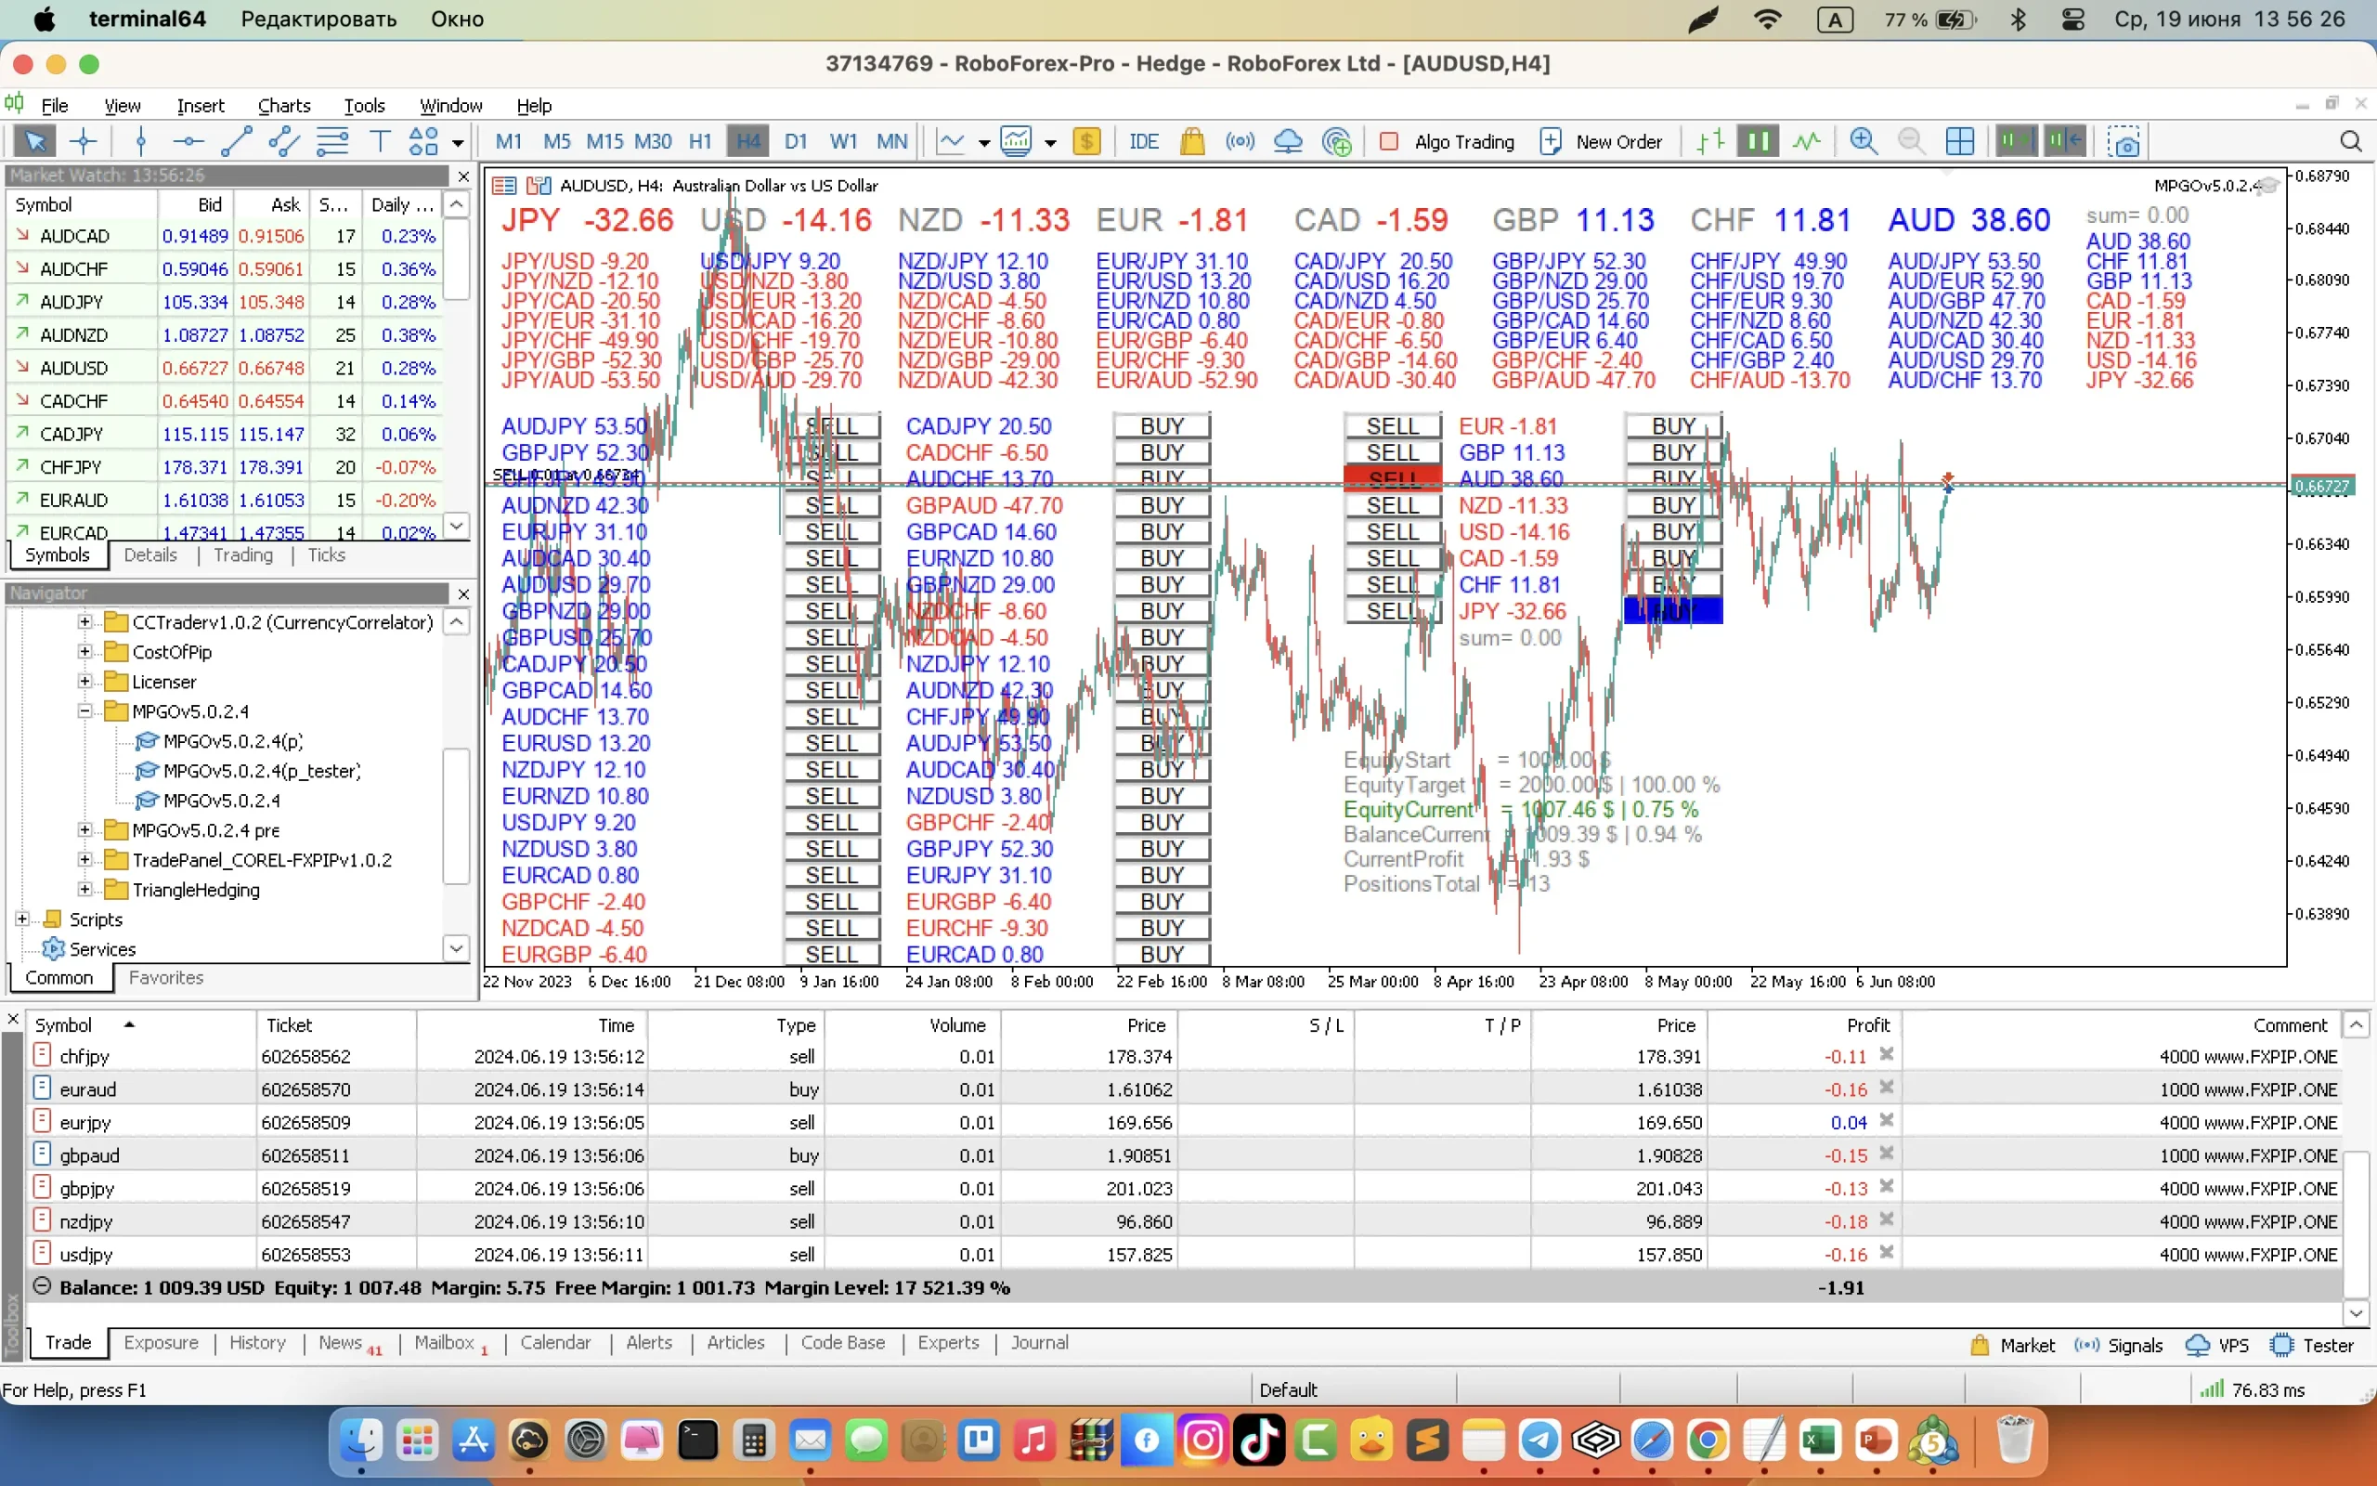Click the zoom out magnifier icon
The width and height of the screenshot is (2377, 1486).
click(x=1911, y=141)
